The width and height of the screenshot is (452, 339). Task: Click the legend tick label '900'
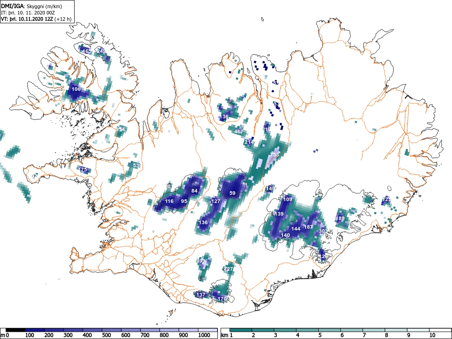[184, 335]
